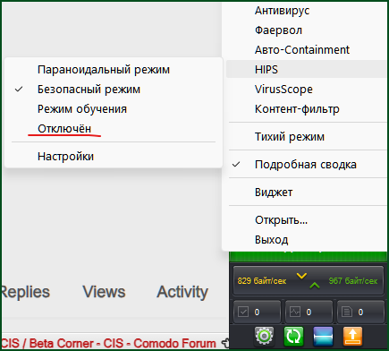Toggle Тихий режим in tray menu

tap(306, 137)
